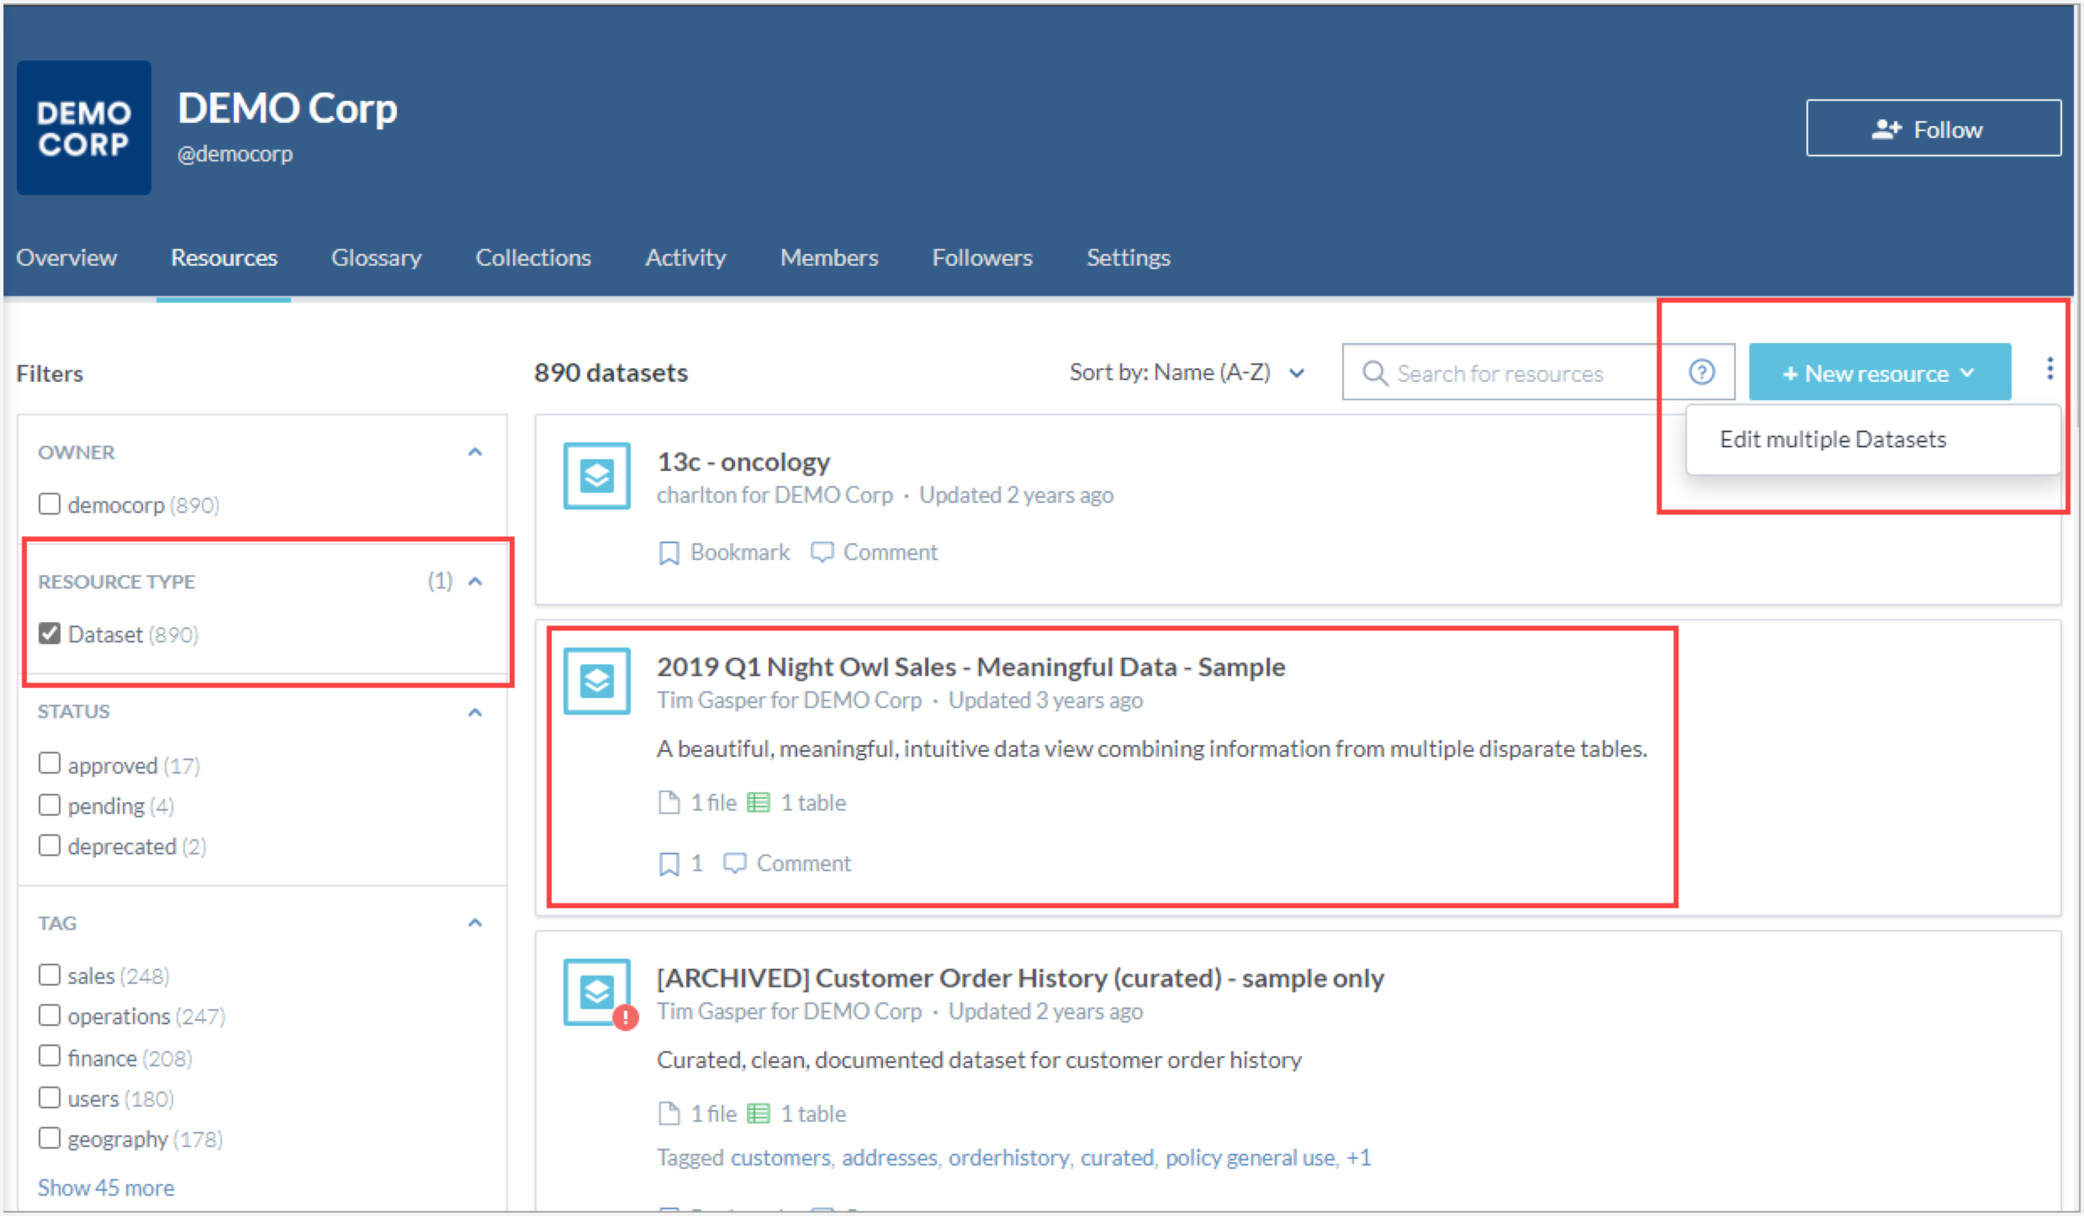
Task: Click Show 45 more tags
Action: click(x=106, y=1188)
